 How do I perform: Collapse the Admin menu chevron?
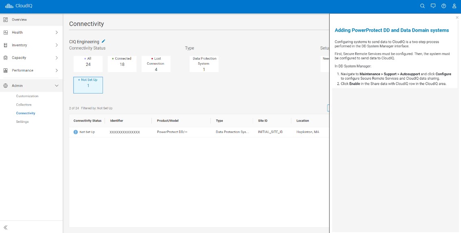click(57, 86)
